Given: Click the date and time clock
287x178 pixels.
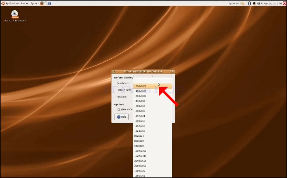Looking at the screenshot, I should pyautogui.click(x=271, y=3).
